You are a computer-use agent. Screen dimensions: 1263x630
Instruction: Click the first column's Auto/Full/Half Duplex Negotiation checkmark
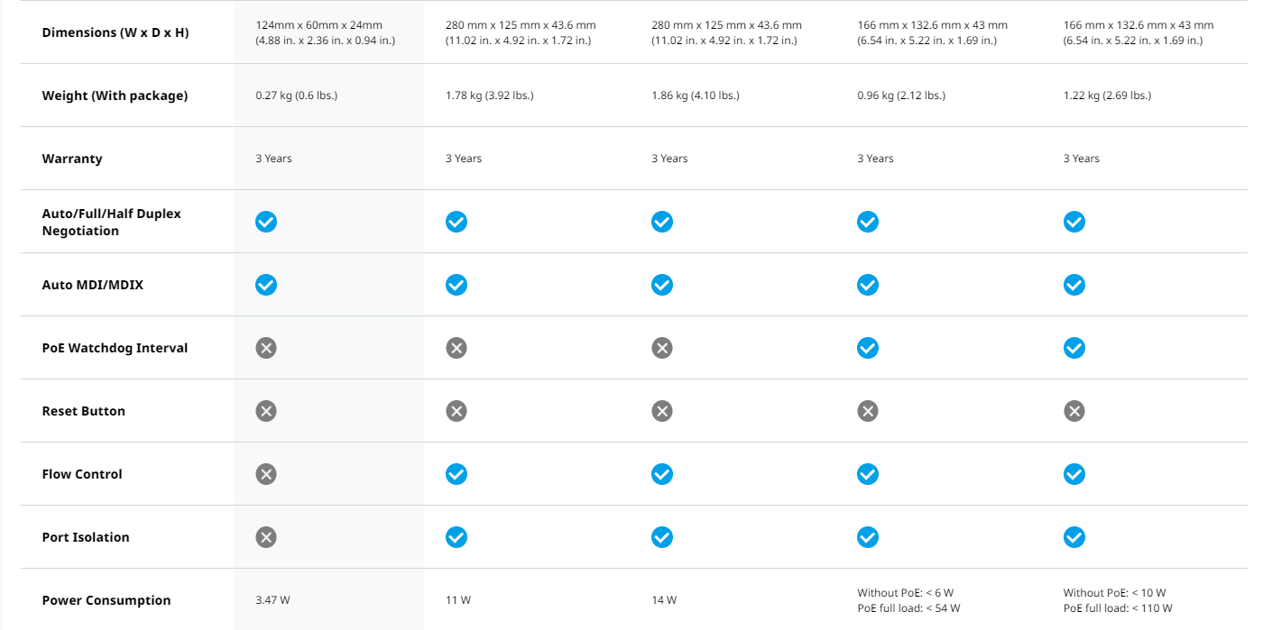click(265, 222)
